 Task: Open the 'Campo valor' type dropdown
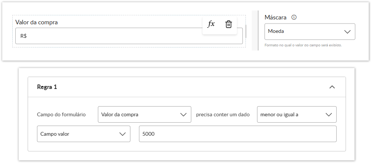83,134
